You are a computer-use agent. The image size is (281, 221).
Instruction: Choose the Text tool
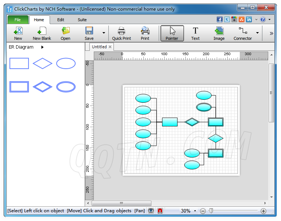[x=195, y=33]
